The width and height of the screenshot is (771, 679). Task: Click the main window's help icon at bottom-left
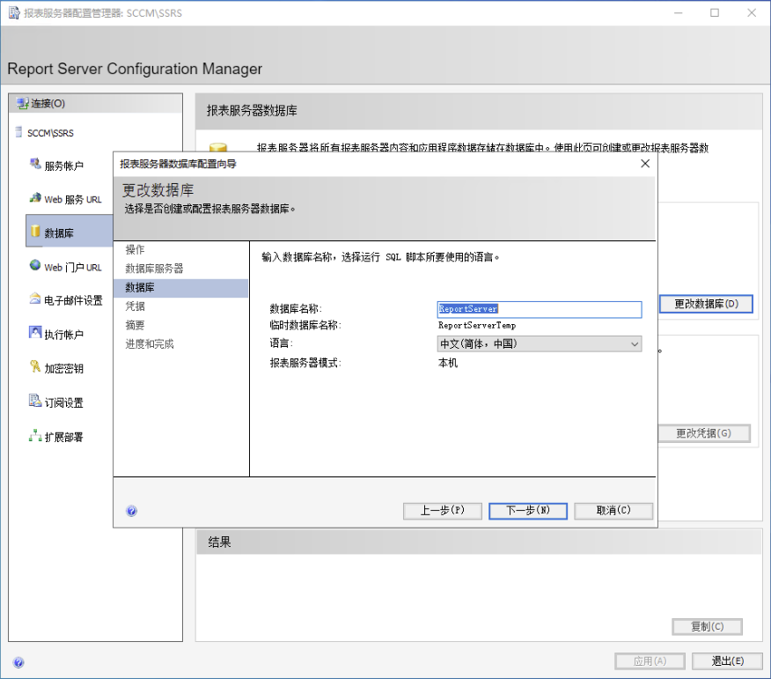(x=18, y=662)
